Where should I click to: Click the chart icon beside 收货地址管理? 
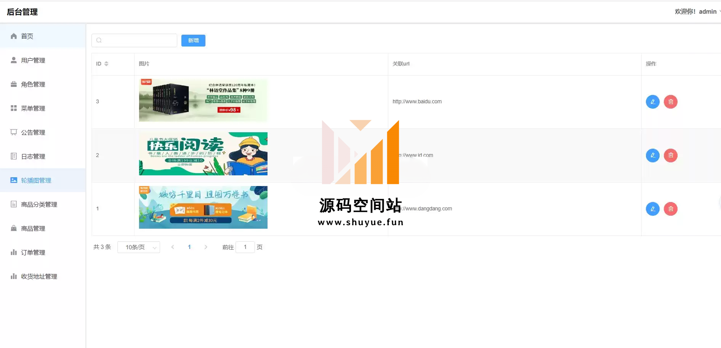click(x=14, y=276)
